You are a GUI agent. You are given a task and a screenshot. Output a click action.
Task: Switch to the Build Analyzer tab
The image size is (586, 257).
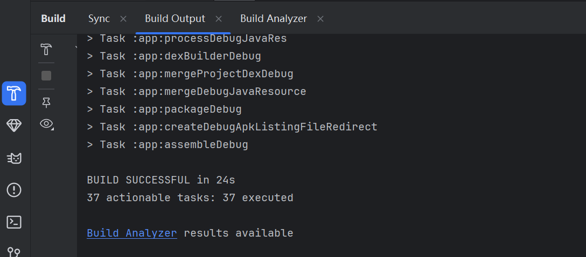(274, 19)
